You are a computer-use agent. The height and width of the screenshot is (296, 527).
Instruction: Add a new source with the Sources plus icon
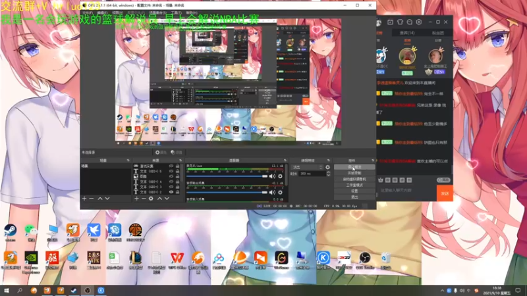point(136,199)
